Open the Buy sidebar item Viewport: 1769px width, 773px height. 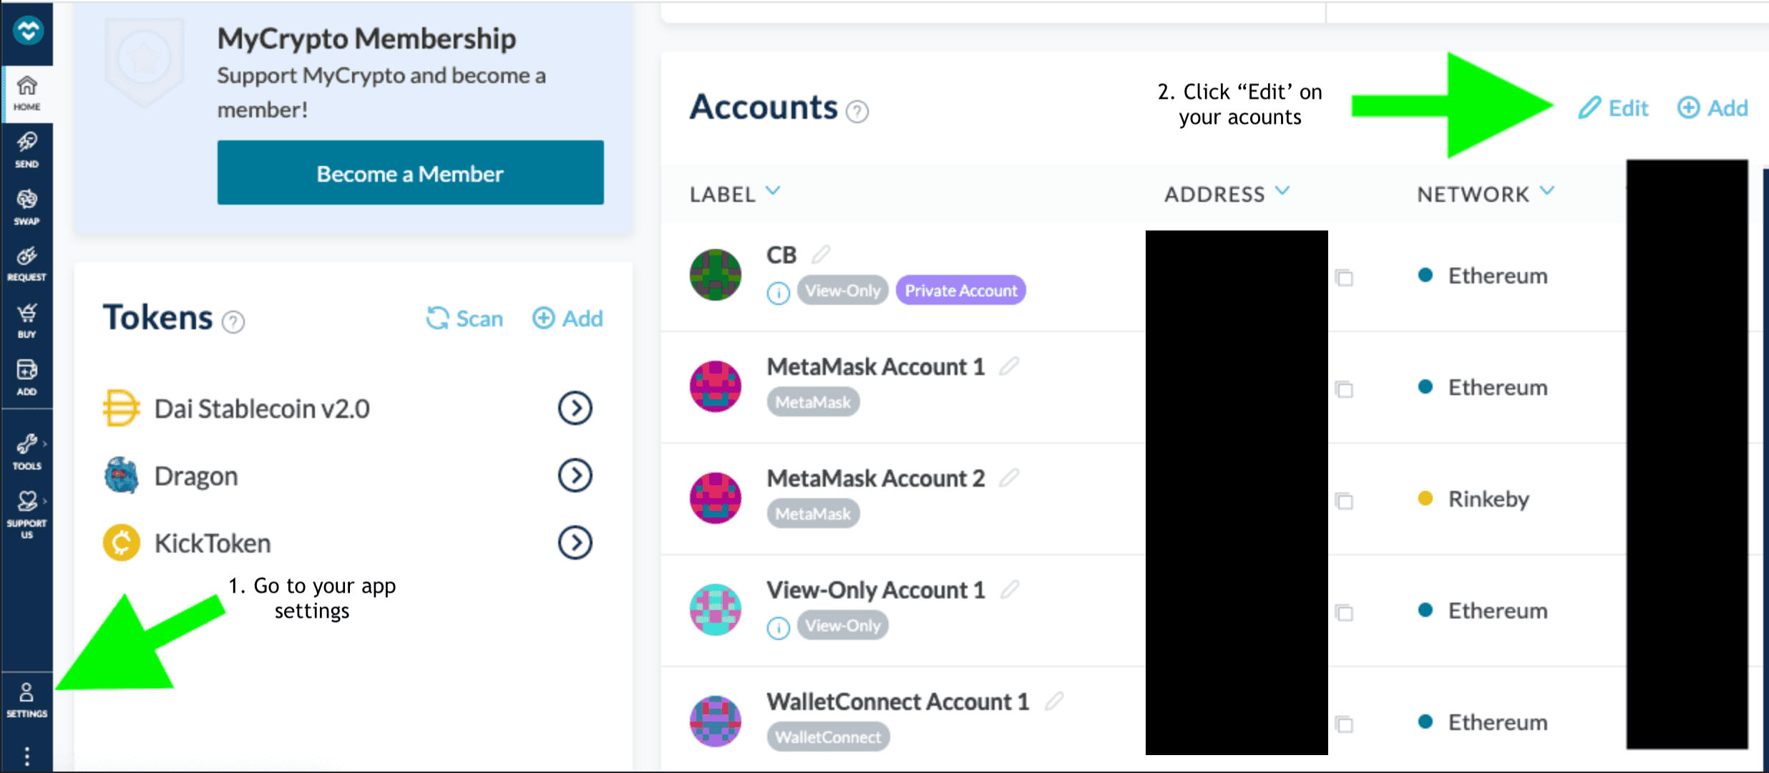[x=27, y=321]
